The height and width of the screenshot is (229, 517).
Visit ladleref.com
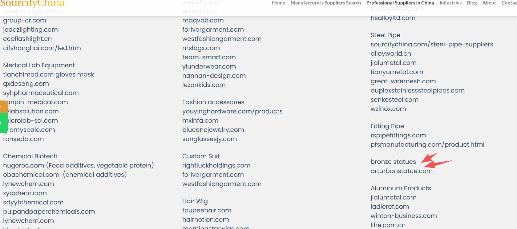pyautogui.click(x=390, y=207)
